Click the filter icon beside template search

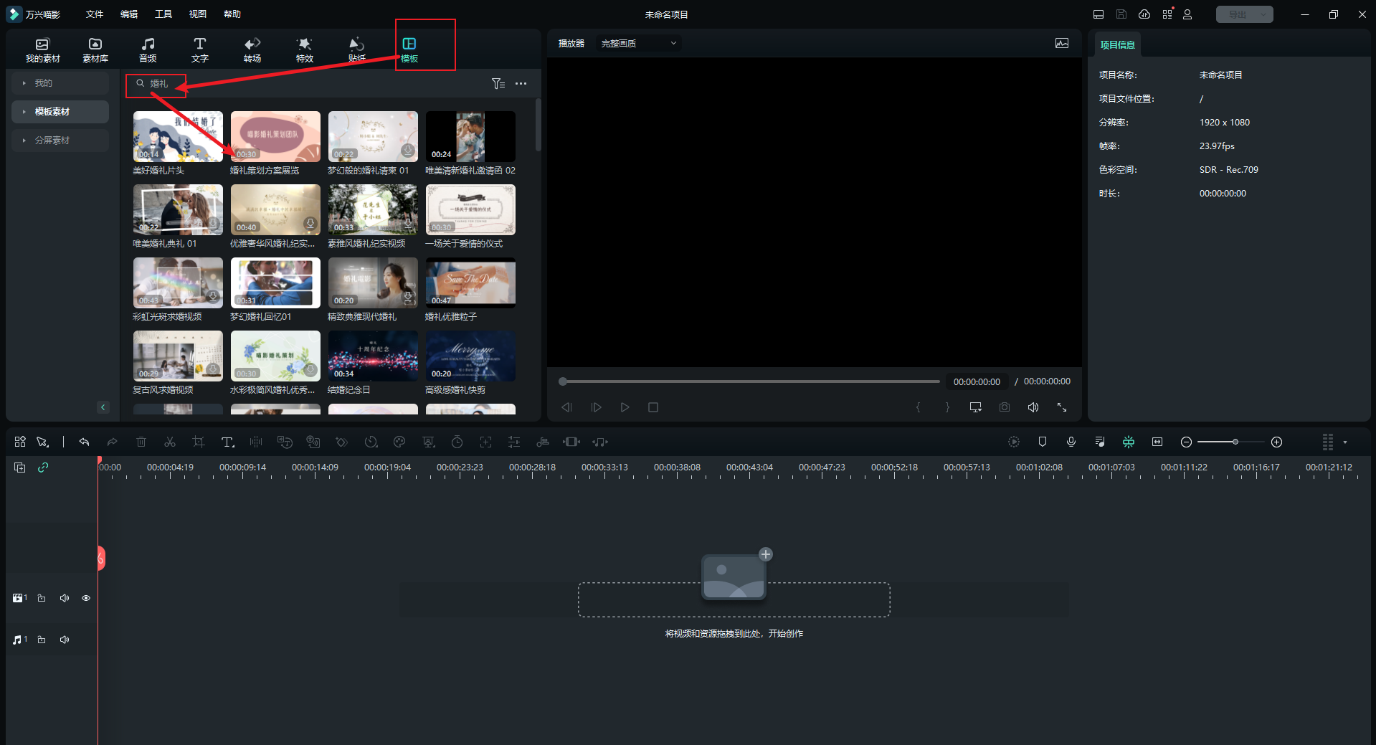[x=498, y=84]
